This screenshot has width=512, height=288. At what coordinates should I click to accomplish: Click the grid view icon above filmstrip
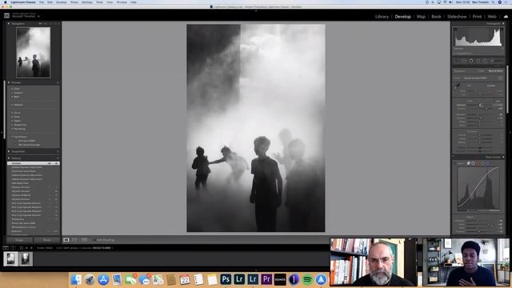click(22, 248)
